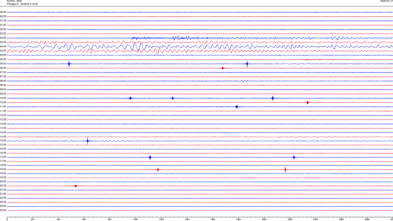
Task: Select the 14:30 time row label
Action: tap(3, 137)
